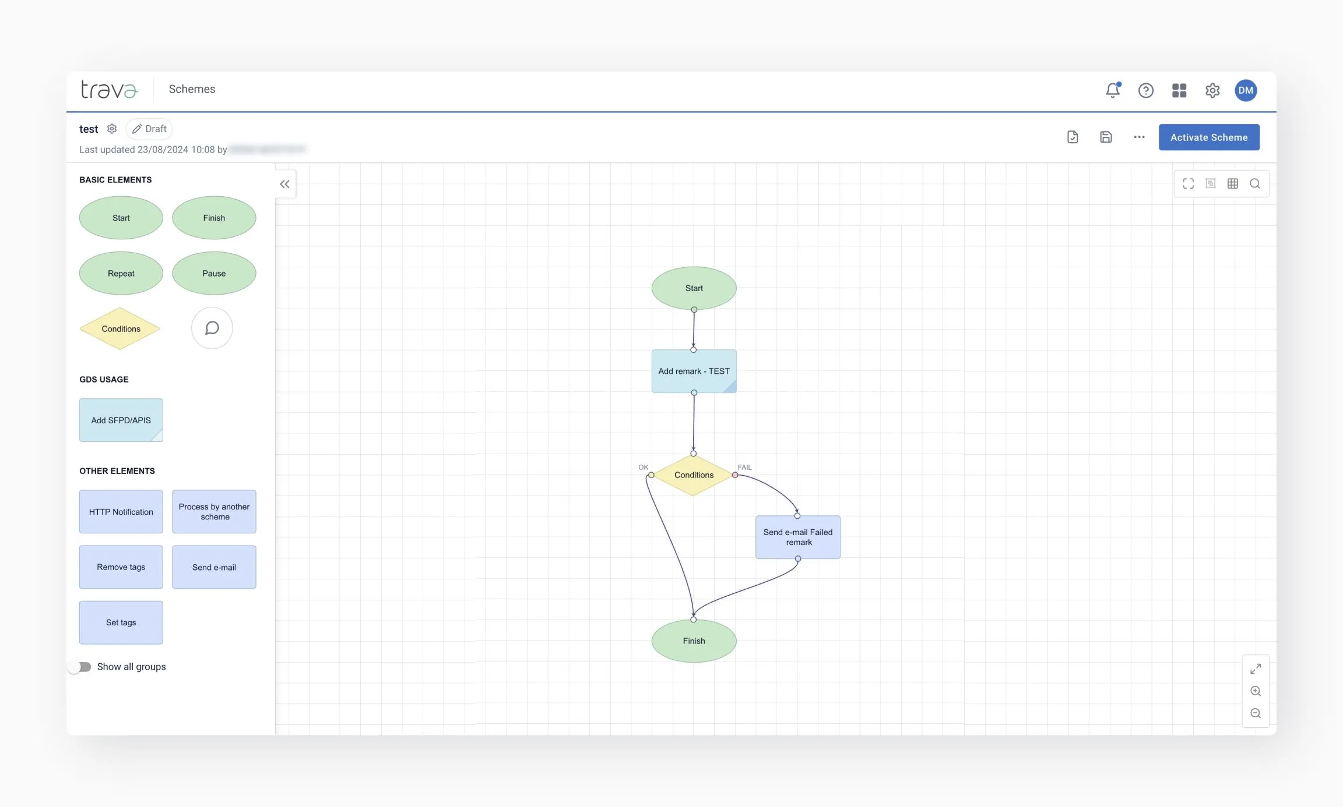Image resolution: width=1343 pixels, height=807 pixels.
Task: Click the Activate Scheme button
Action: (1208, 137)
